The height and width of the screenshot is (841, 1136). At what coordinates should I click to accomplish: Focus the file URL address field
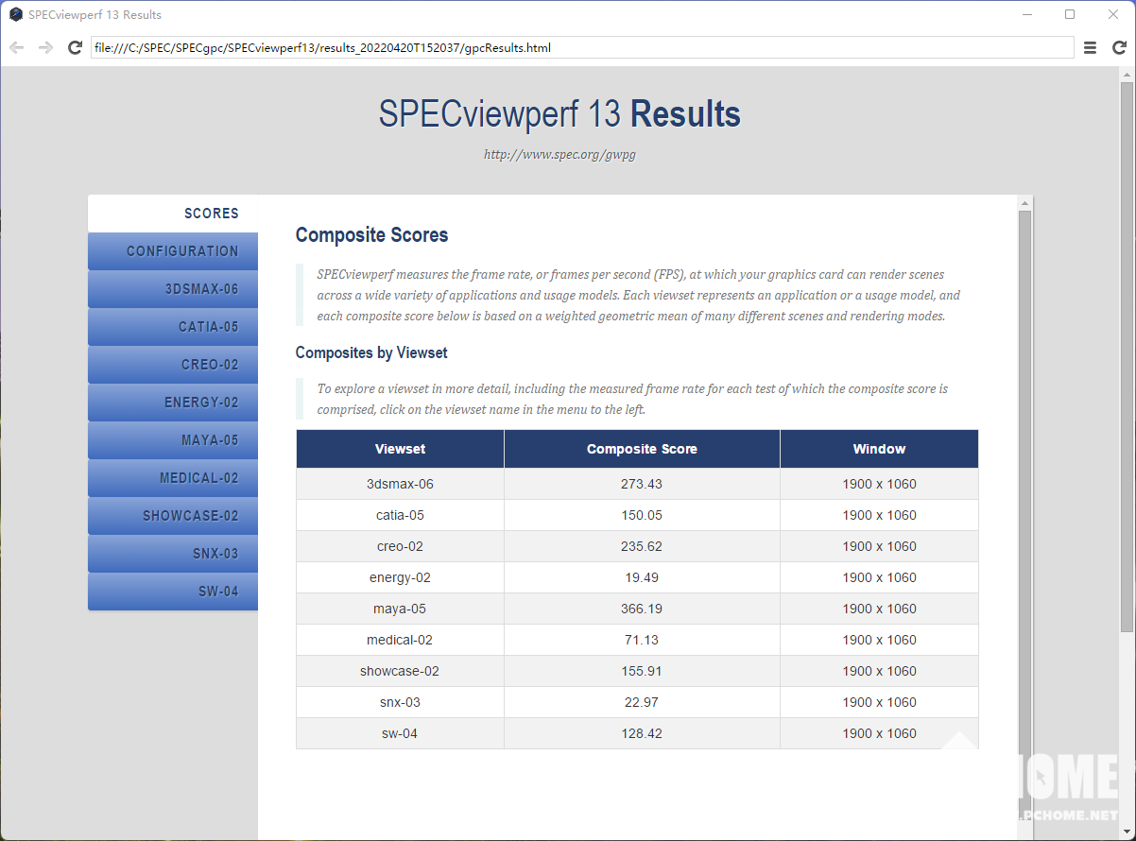pyautogui.click(x=582, y=47)
